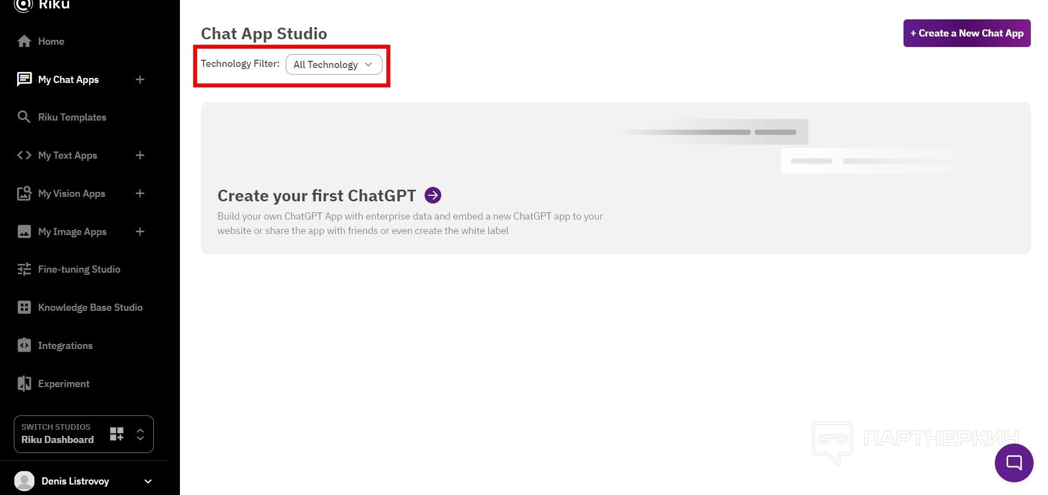Open the Experiment page
The width and height of the screenshot is (1048, 495).
coord(64,384)
